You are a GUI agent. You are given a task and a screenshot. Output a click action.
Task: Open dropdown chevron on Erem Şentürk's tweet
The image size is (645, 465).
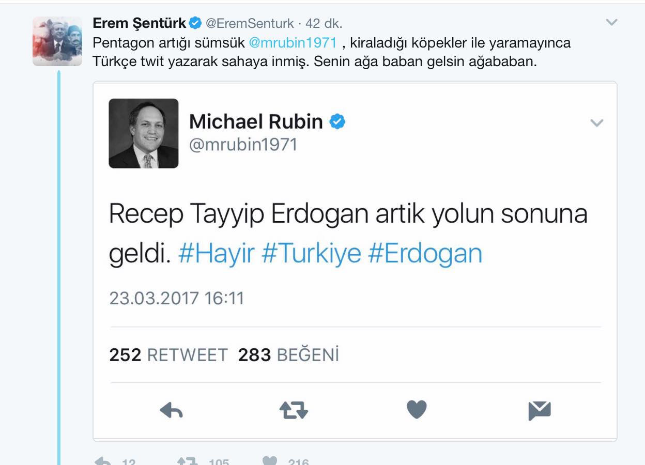(611, 22)
